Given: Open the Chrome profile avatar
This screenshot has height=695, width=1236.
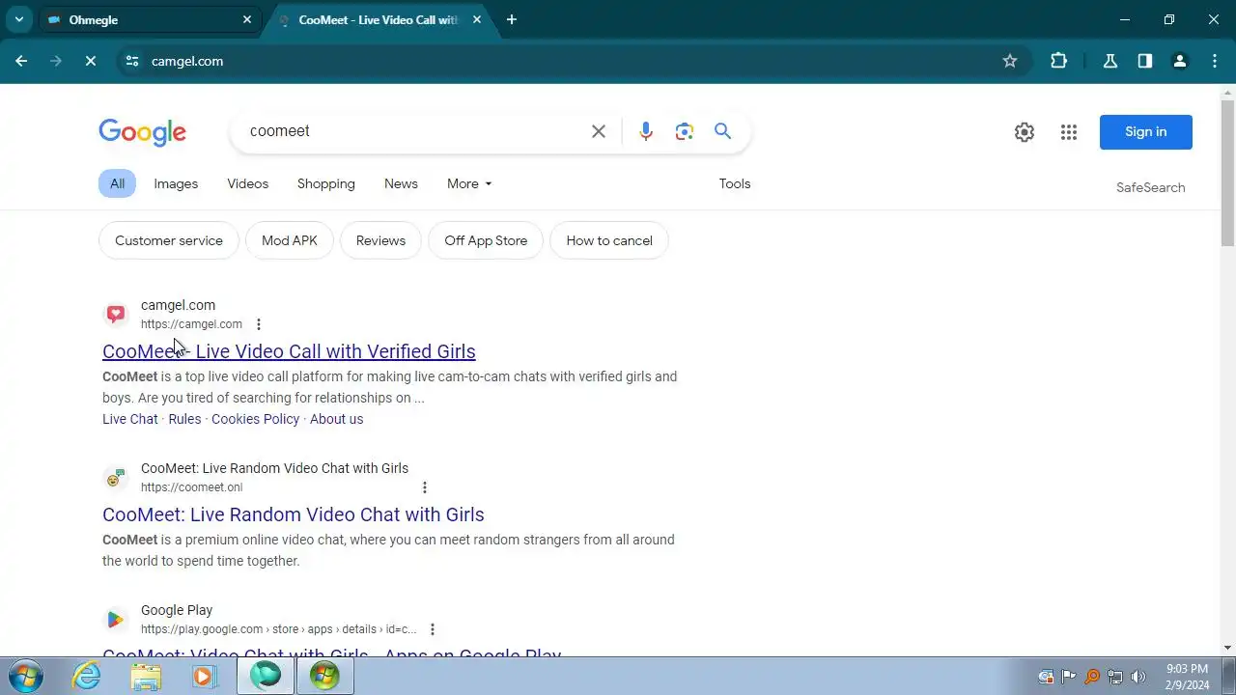Looking at the screenshot, I should (x=1180, y=61).
